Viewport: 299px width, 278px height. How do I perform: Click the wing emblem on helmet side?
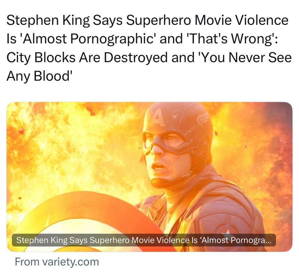[203, 118]
